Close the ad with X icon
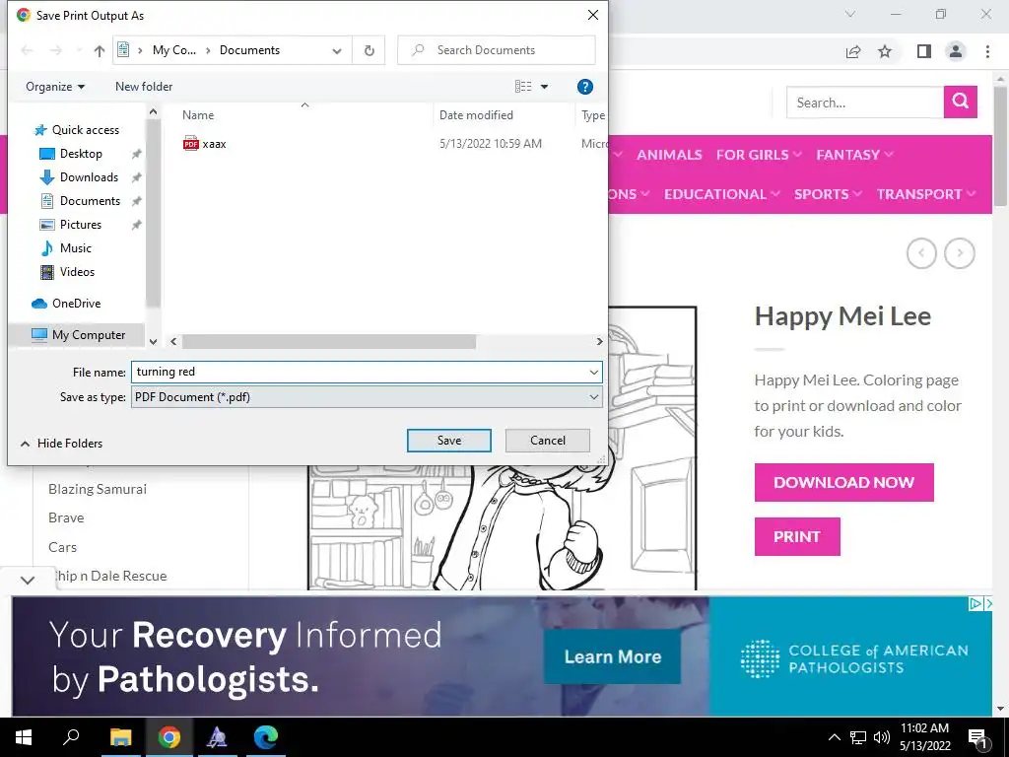 (989, 604)
